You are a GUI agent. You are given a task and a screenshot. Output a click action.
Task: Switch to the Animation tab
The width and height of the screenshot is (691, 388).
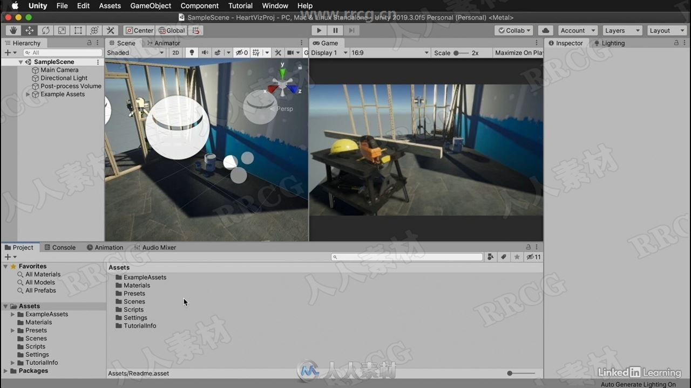click(105, 247)
